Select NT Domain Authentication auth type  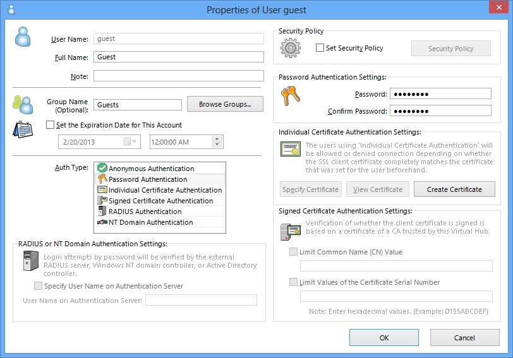pyautogui.click(x=150, y=222)
